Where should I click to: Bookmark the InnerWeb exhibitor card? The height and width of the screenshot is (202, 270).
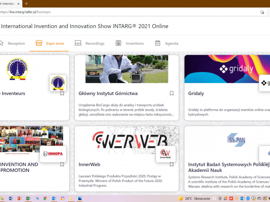coord(171,164)
